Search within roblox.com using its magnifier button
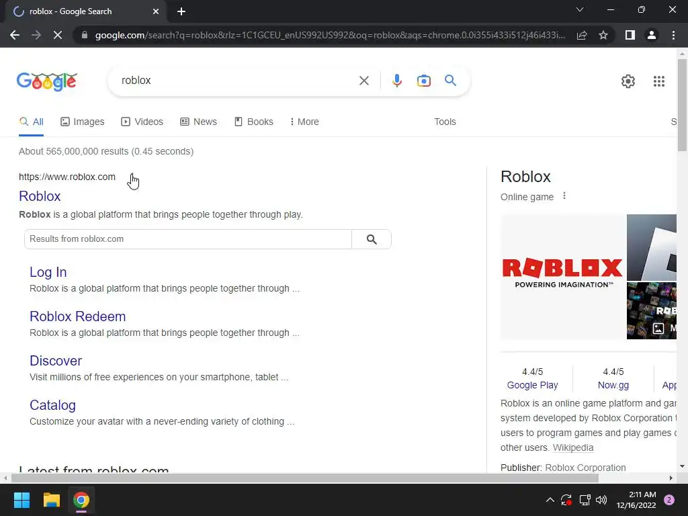 click(x=372, y=239)
